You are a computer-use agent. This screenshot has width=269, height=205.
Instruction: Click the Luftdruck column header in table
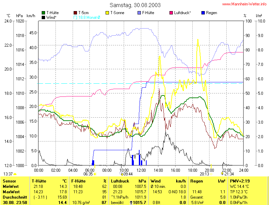[x=120, y=181]
